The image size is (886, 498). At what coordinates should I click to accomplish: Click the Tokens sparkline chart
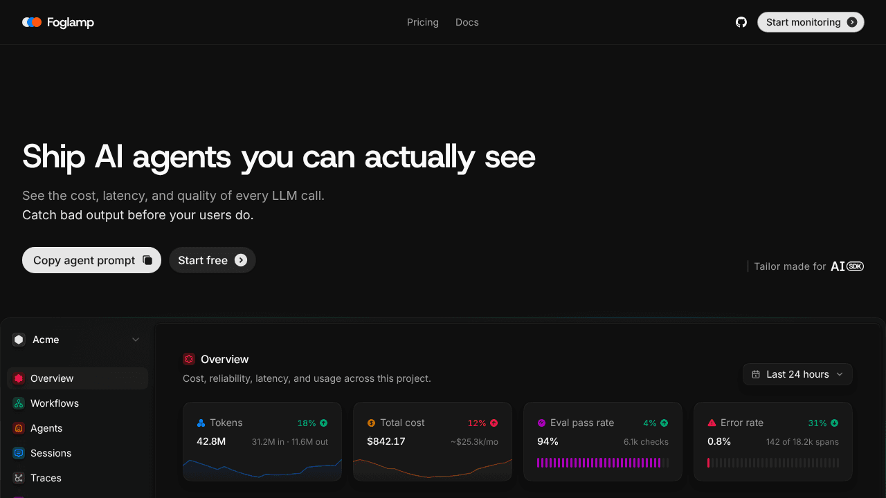click(x=262, y=468)
